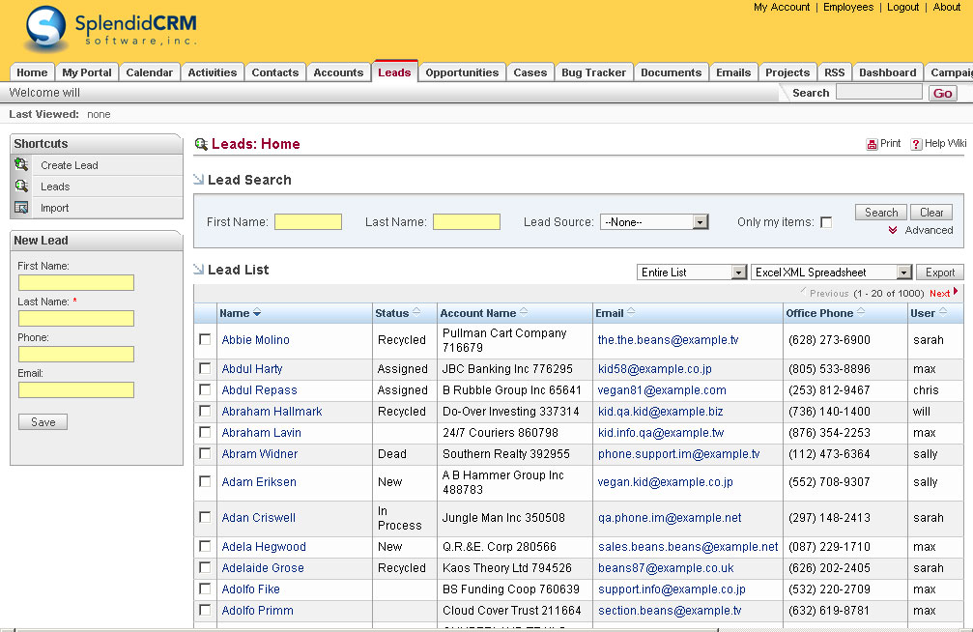Click the Print printer icon

coord(872,144)
